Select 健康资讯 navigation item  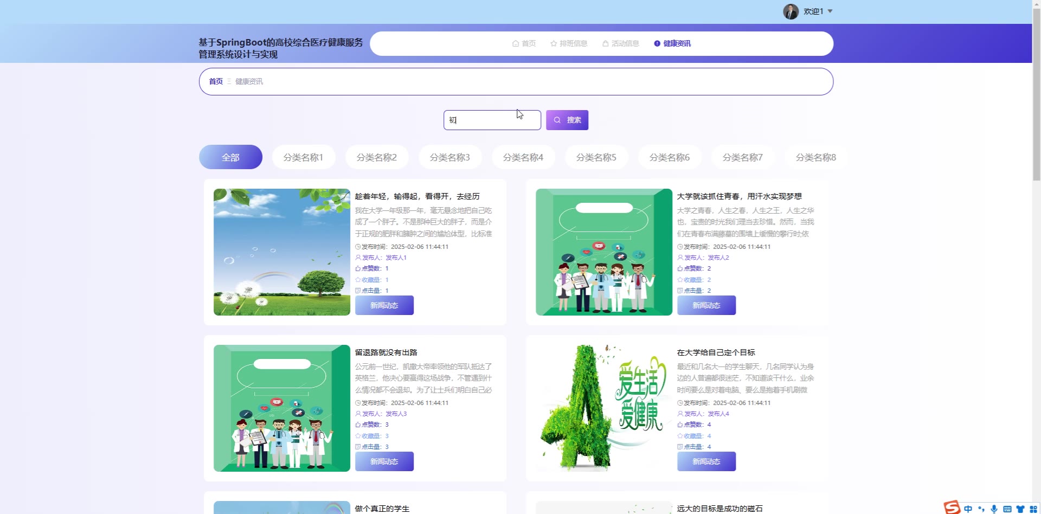pos(672,43)
